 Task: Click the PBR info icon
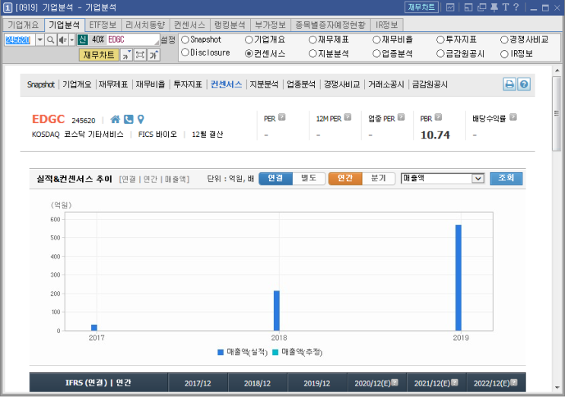click(x=438, y=117)
